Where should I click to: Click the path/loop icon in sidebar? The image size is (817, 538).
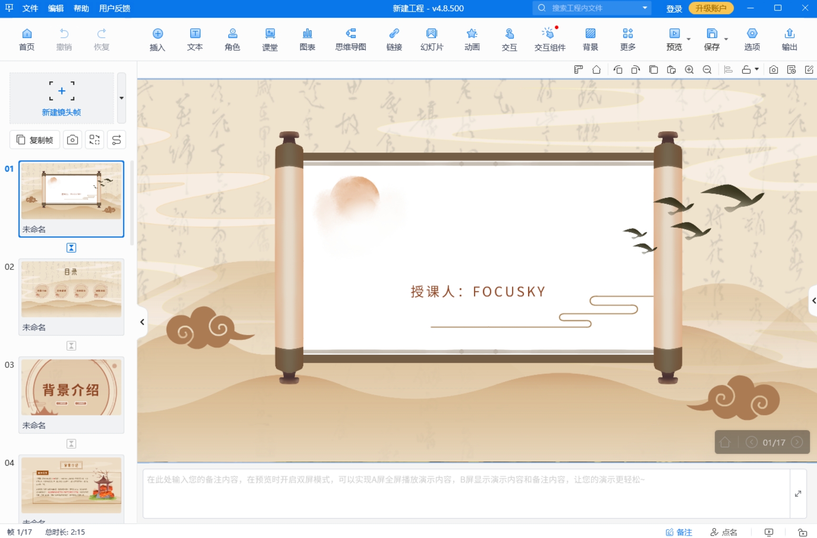pos(117,140)
